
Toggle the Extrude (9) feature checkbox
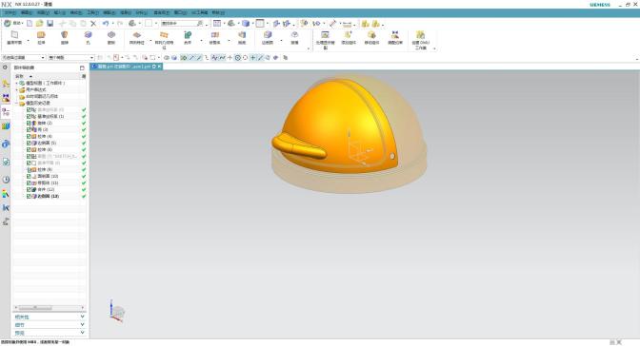tap(29, 169)
